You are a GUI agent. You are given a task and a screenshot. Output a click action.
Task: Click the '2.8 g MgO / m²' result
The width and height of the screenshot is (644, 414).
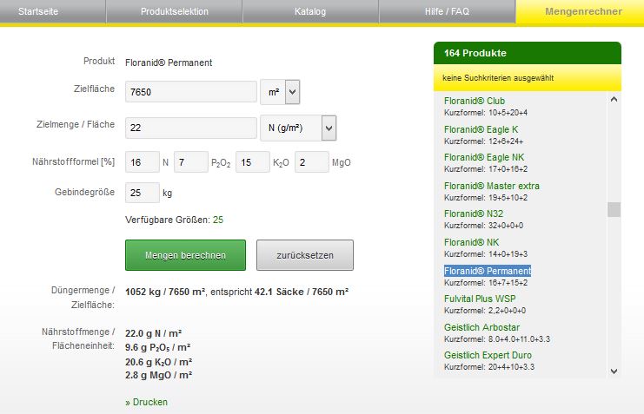[158, 375]
